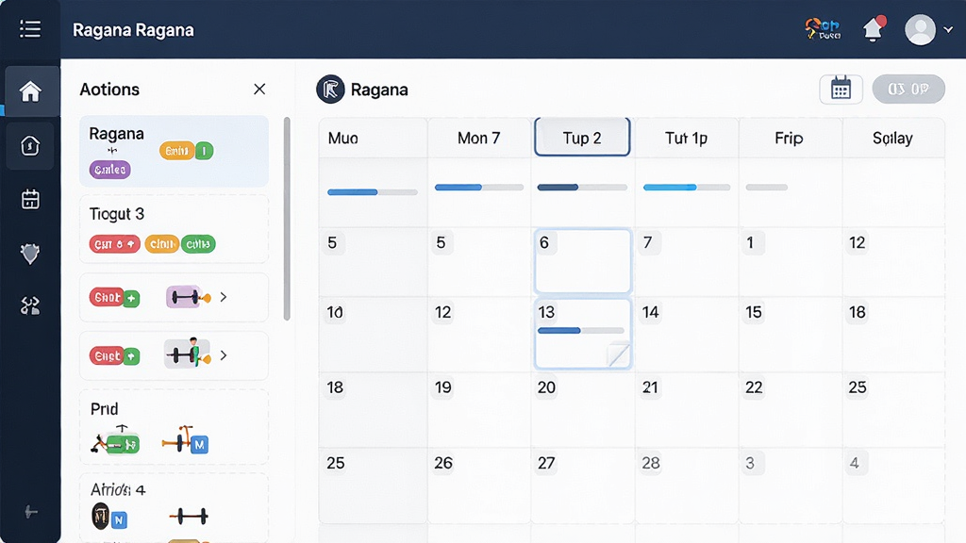This screenshot has height=543, width=966.
Task: Click the blue N badge under Atrids 4
Action: (x=120, y=520)
